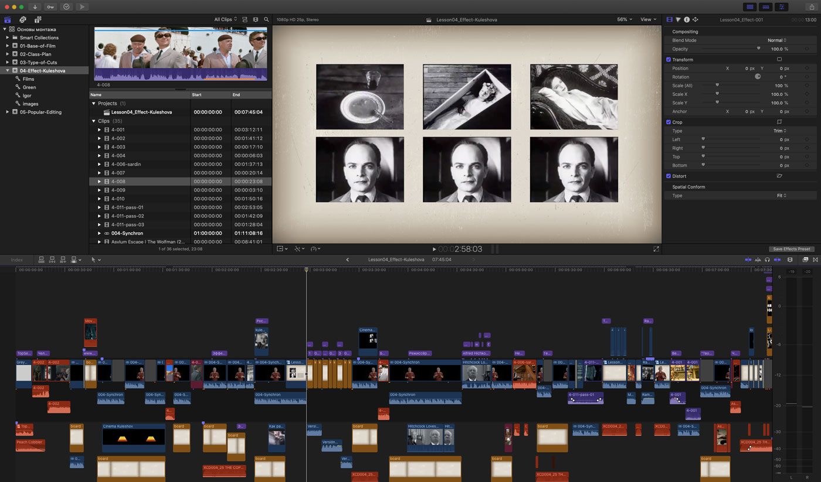Switch to the Info inspector tab
Screen dimensions: 821x482
687,19
